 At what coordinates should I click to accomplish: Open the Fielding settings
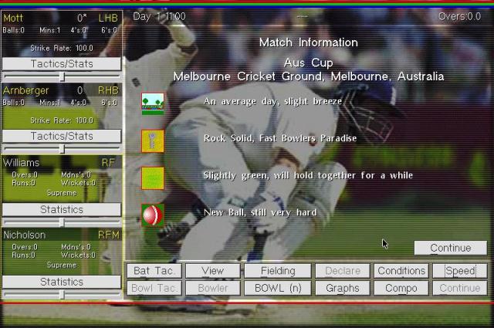(x=277, y=271)
